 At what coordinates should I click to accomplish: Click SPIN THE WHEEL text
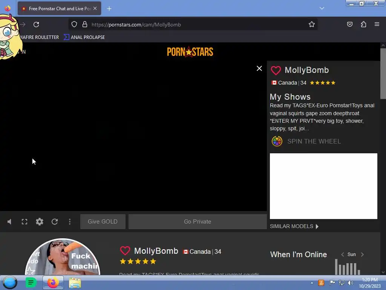click(x=314, y=141)
